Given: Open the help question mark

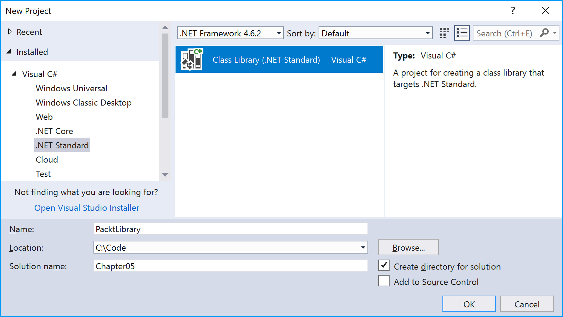Looking at the screenshot, I should (513, 11).
